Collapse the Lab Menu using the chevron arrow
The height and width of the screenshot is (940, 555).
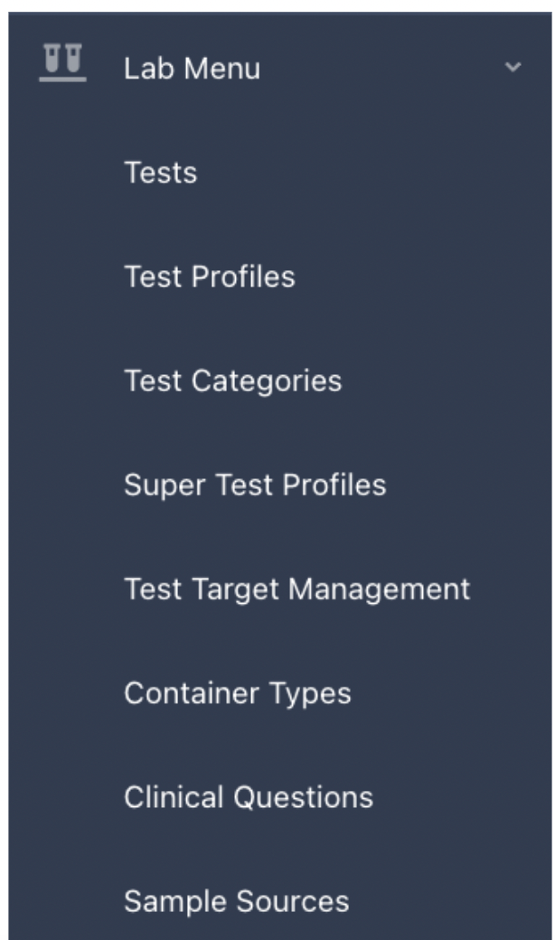[x=513, y=67]
